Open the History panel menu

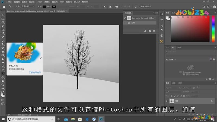point(157,13)
